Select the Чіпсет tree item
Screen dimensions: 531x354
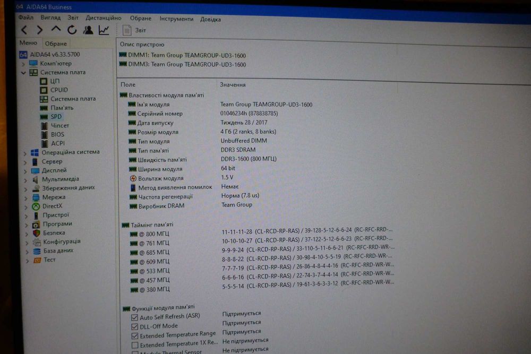click(55, 126)
